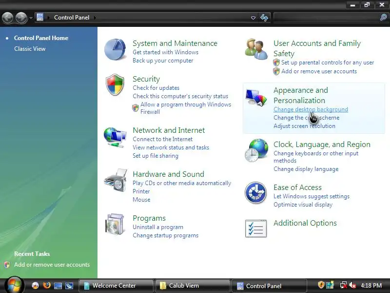Click the Show Desktop quick launch icon
Viewport: 390px width, 293px height.
click(58, 286)
